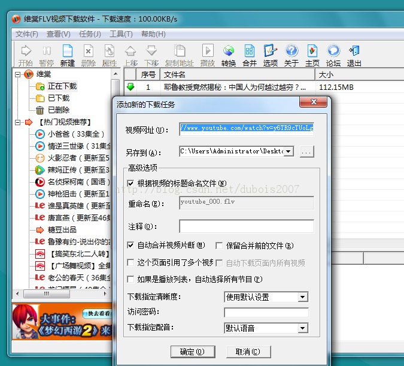Open the Merge (合并) tool

pyautogui.click(x=250, y=55)
